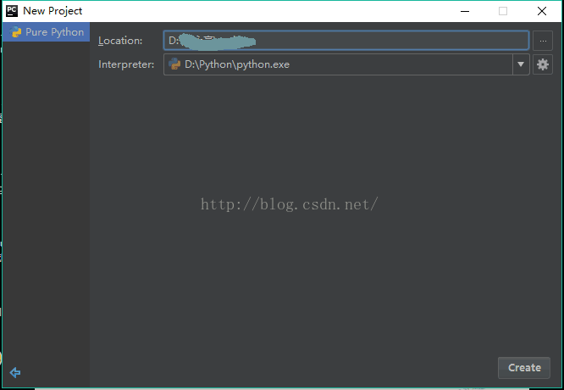Click the Location label

[120, 41]
